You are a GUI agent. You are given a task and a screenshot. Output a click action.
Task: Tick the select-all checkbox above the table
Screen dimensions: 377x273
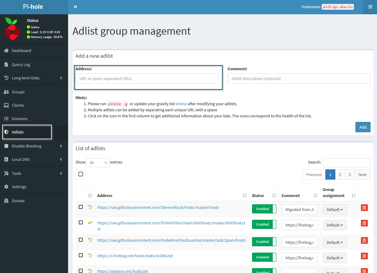(81, 174)
